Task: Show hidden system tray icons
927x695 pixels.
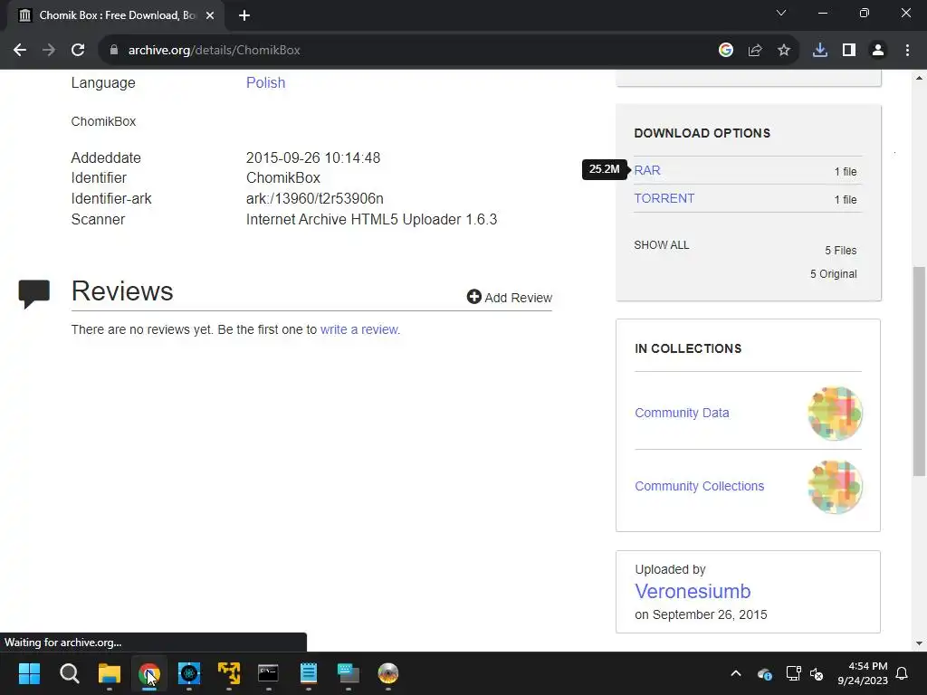Action: [736, 673]
